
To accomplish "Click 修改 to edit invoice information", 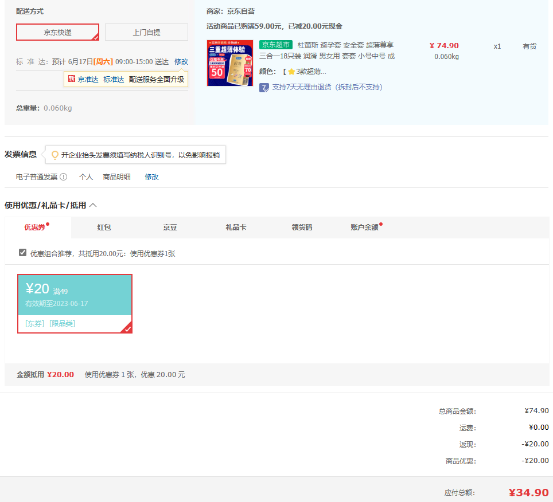I will click(x=151, y=177).
